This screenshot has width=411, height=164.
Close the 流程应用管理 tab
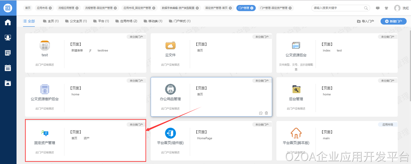(77, 8)
